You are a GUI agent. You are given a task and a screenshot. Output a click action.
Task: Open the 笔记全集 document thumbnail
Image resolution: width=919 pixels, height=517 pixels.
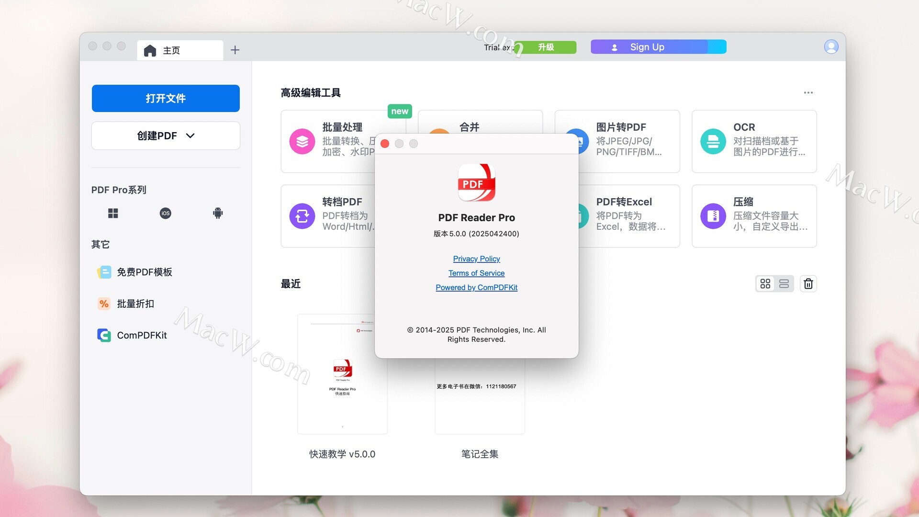(480, 396)
